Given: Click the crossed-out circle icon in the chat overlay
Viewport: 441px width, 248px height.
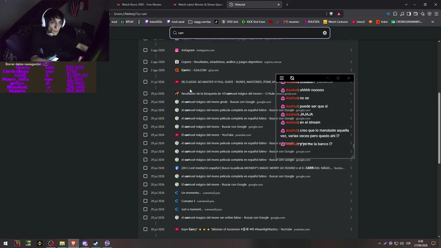Looking at the screenshot, I should point(292,78).
